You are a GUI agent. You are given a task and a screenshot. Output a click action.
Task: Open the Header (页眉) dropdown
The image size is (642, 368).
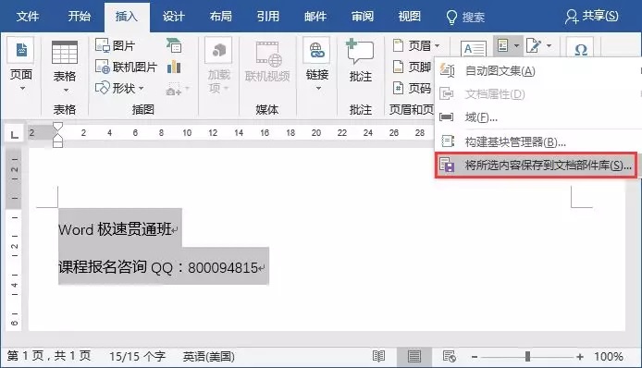click(416, 45)
